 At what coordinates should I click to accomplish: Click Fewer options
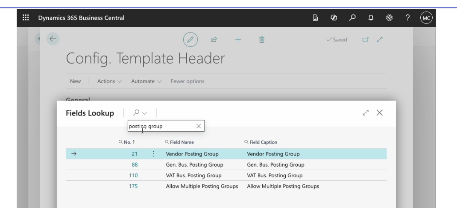[x=187, y=81]
